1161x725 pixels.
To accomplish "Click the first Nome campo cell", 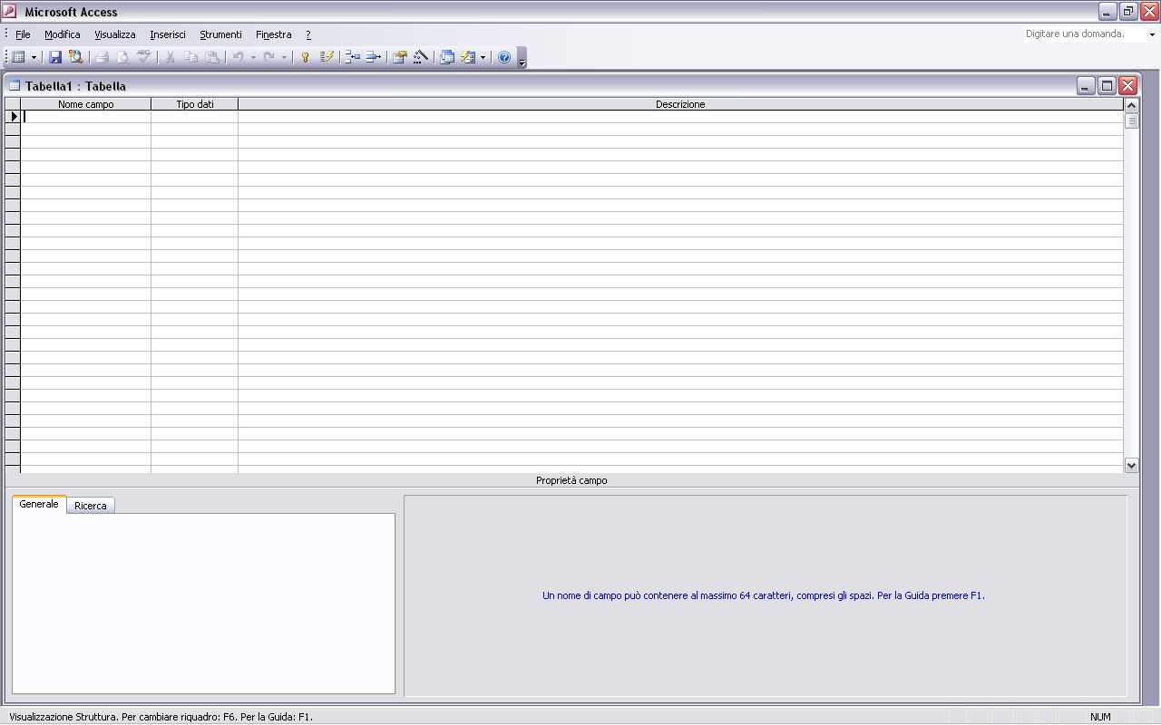I will [86, 116].
